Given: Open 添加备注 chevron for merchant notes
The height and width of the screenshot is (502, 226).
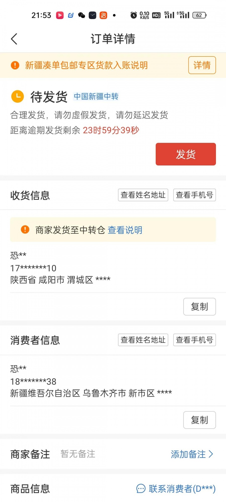Looking at the screenshot, I should click(192, 454).
